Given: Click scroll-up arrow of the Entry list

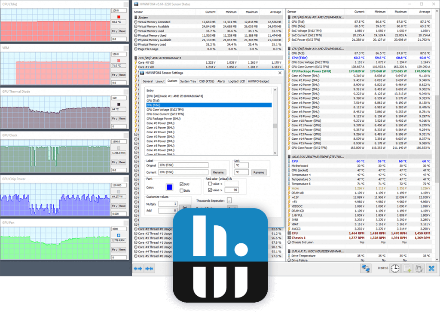Looking at the screenshot, I should [x=275, y=90].
